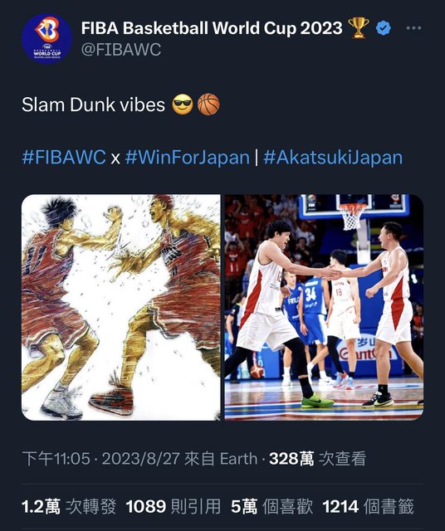Click the basketball emoji in tweet text
Image resolution: width=445 pixels, height=531 pixels.
pyautogui.click(x=208, y=105)
